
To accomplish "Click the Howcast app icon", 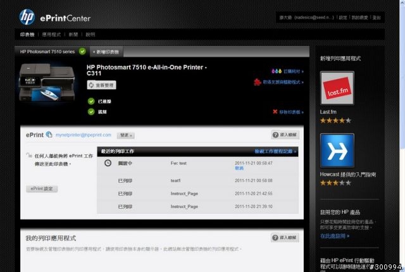I will pos(337,151).
